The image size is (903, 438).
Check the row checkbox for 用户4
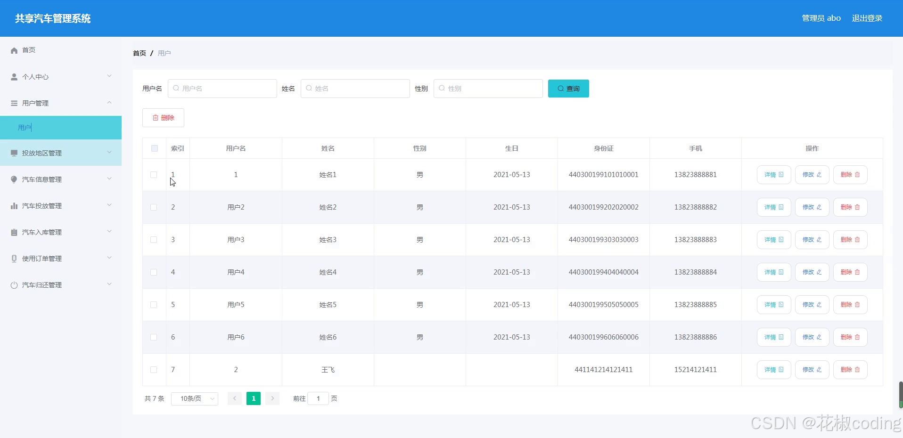(154, 272)
